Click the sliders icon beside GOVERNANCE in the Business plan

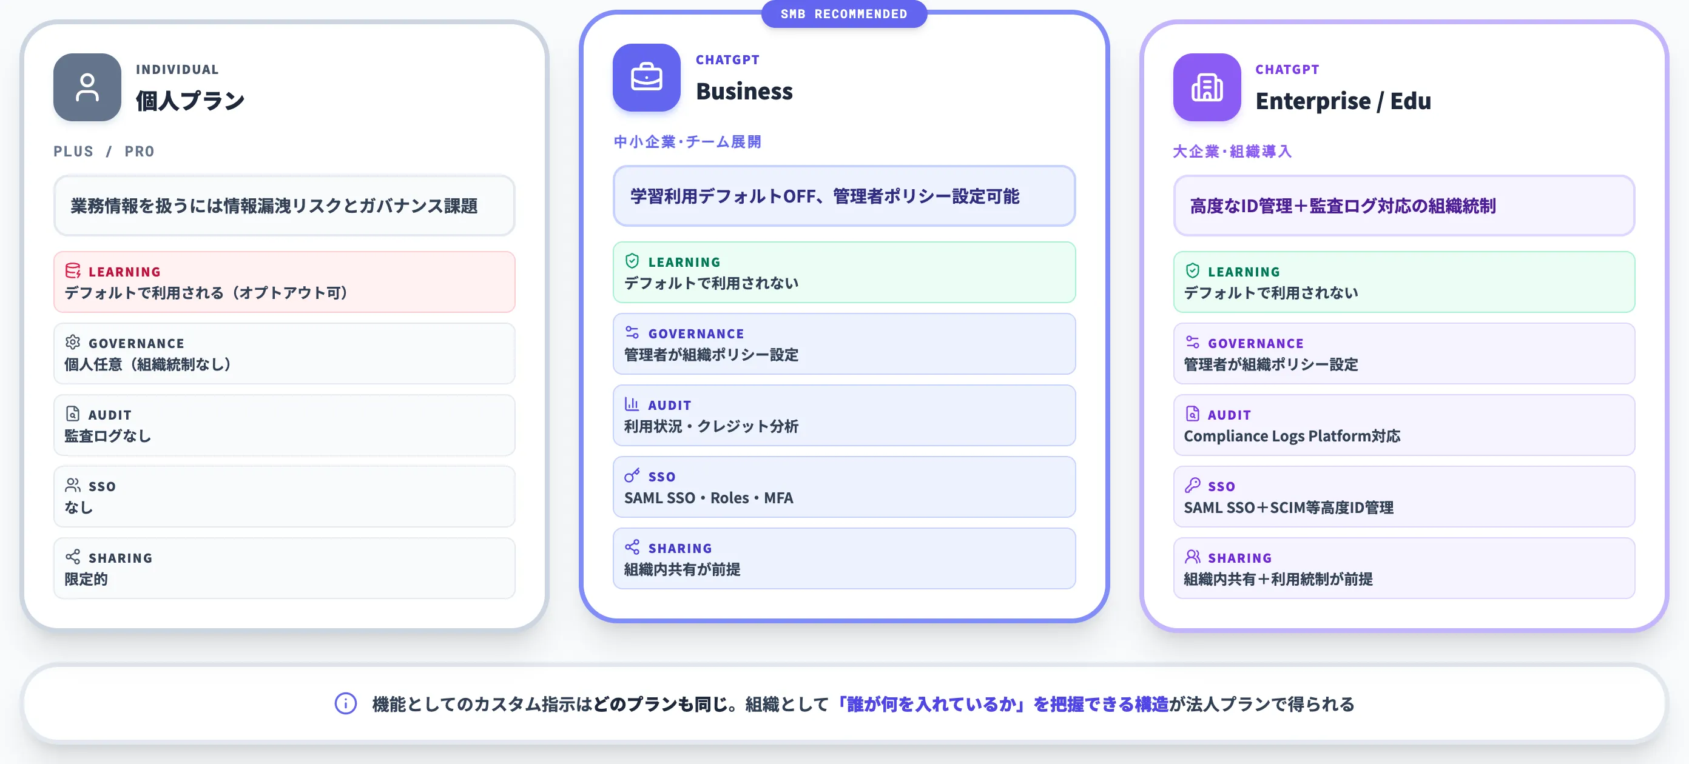[x=632, y=332]
